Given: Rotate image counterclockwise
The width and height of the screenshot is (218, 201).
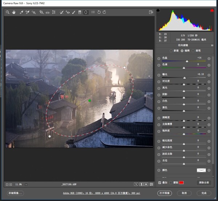Looking at the screenshot, I should click(x=99, y=12).
